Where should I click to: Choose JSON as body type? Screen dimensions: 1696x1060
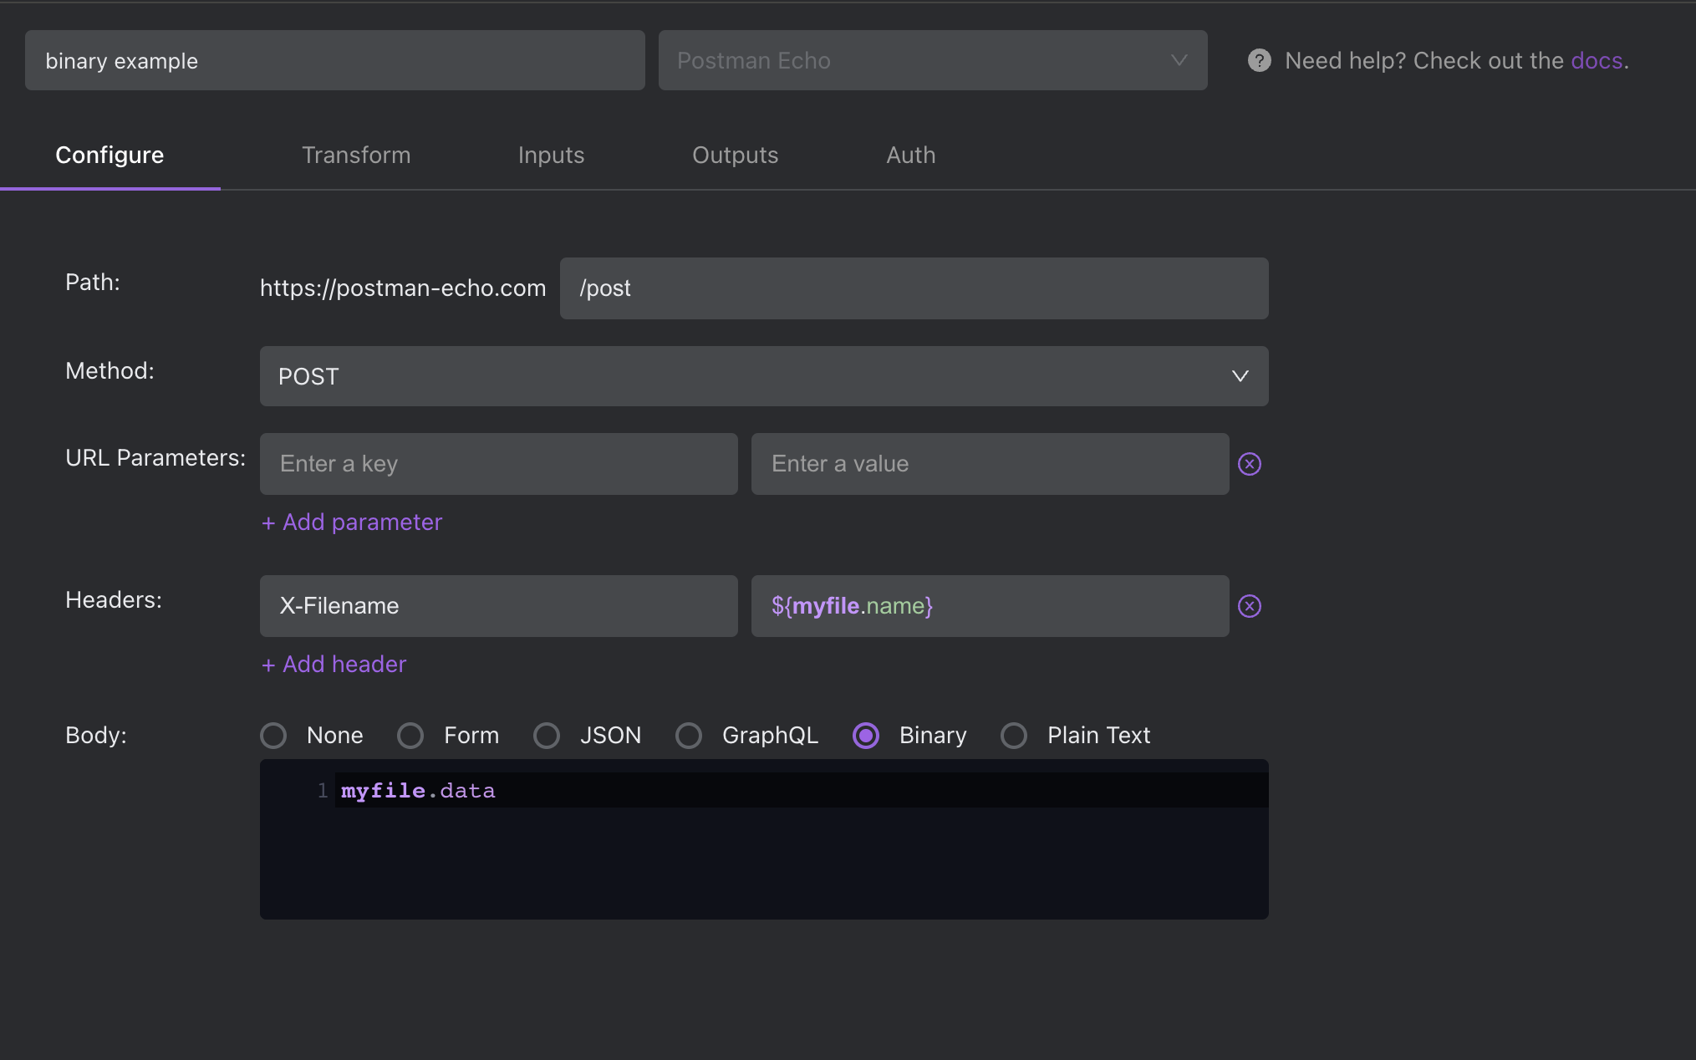[547, 736]
